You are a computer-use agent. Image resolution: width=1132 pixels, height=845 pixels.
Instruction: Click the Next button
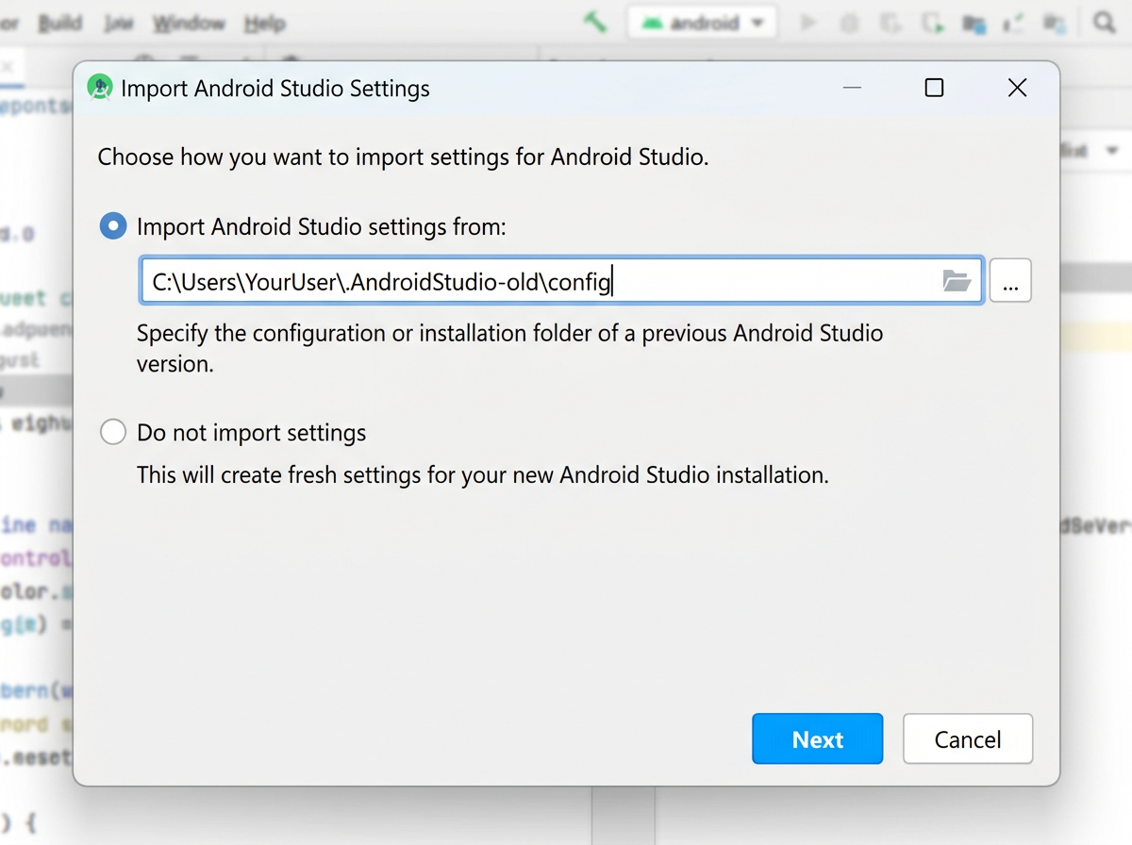[x=818, y=738]
